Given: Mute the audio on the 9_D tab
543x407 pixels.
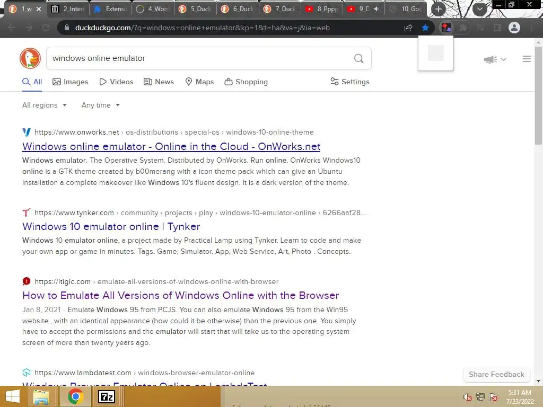Looking at the screenshot, I should tap(377, 9).
